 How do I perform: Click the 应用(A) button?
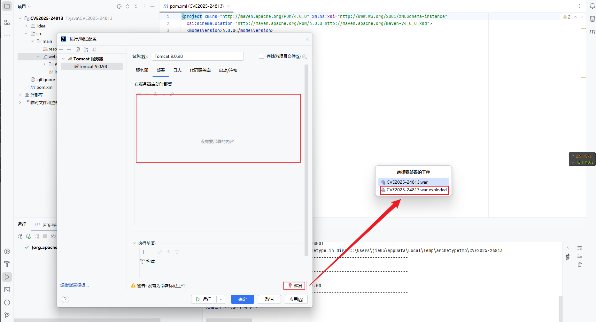pos(296,299)
